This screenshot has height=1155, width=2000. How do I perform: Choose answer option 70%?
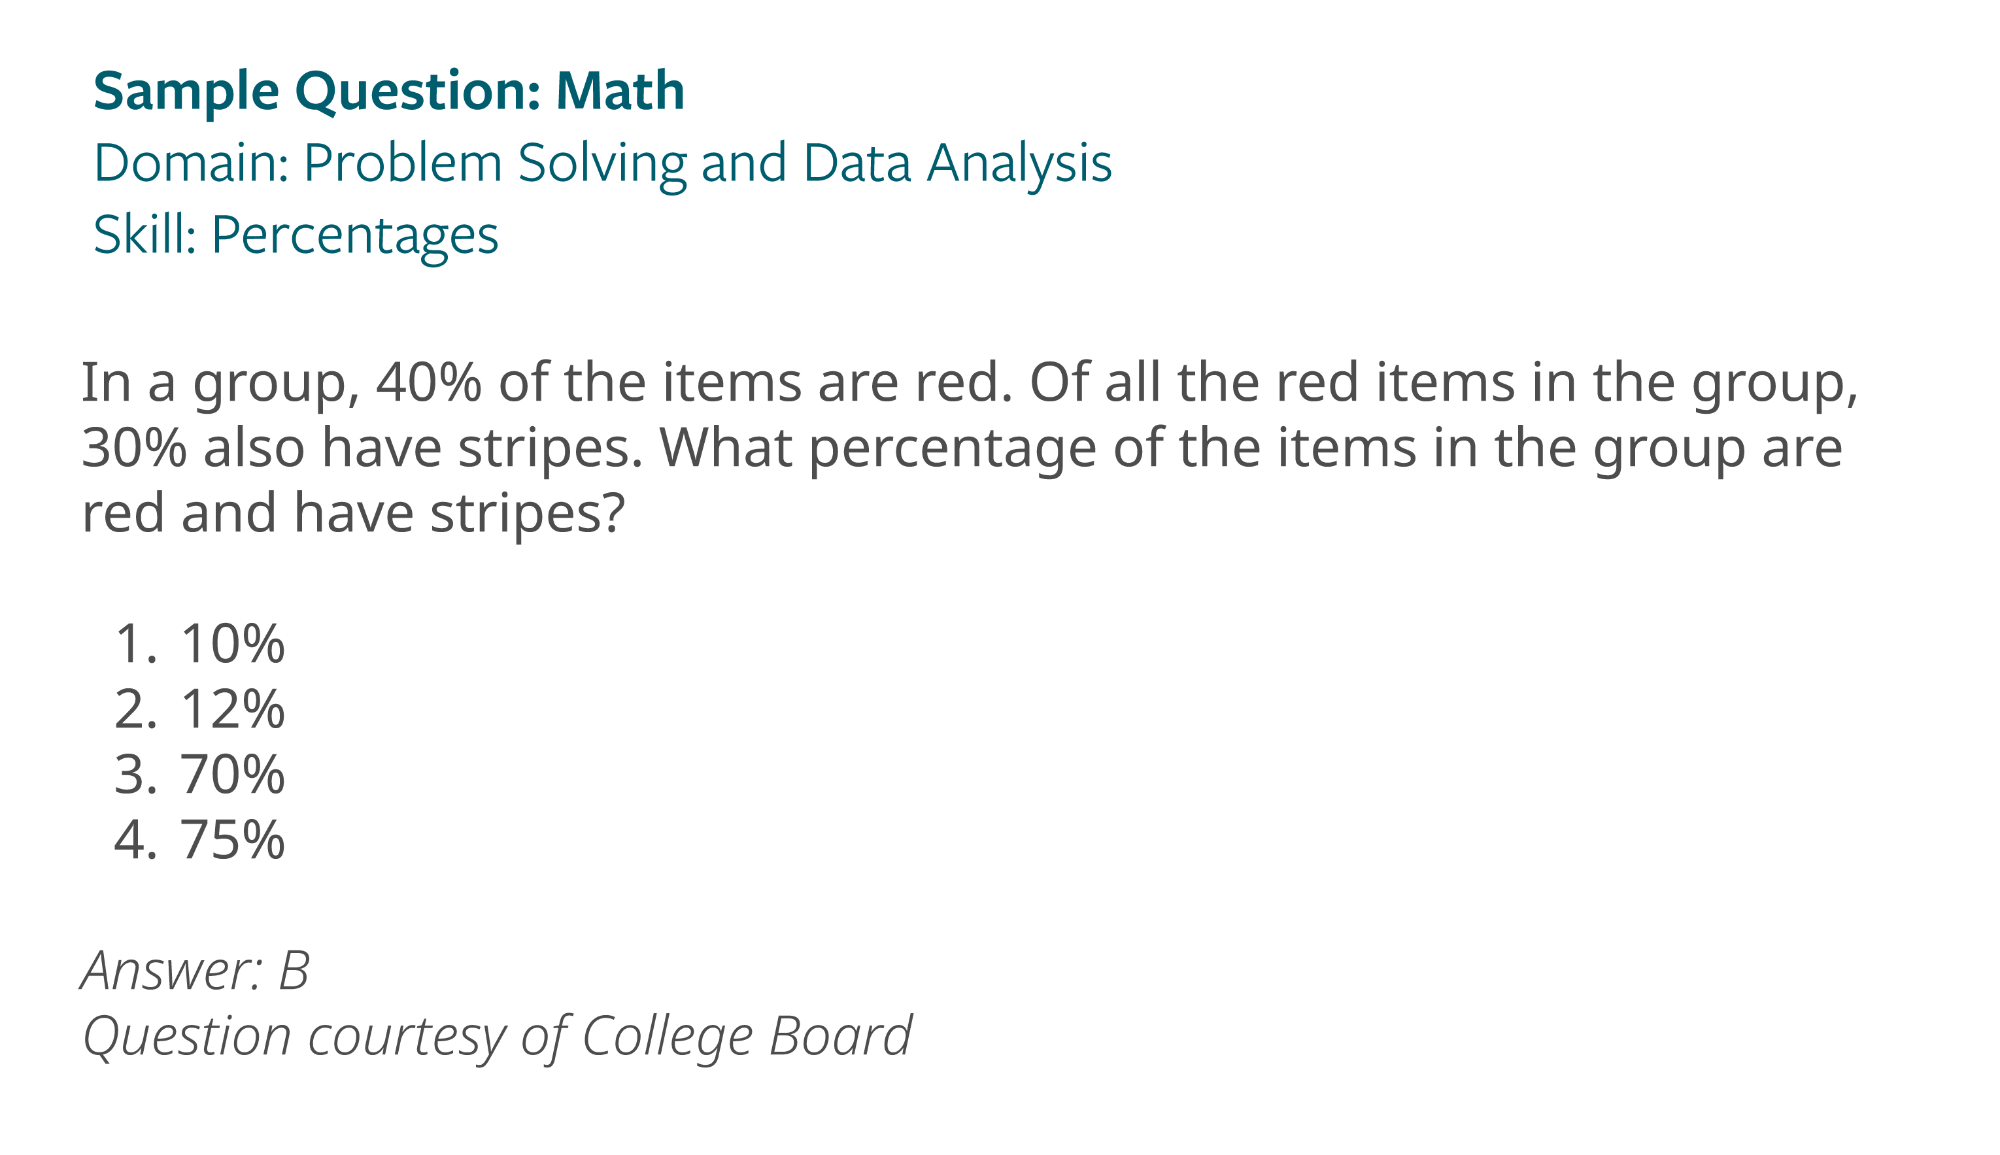coord(233,775)
